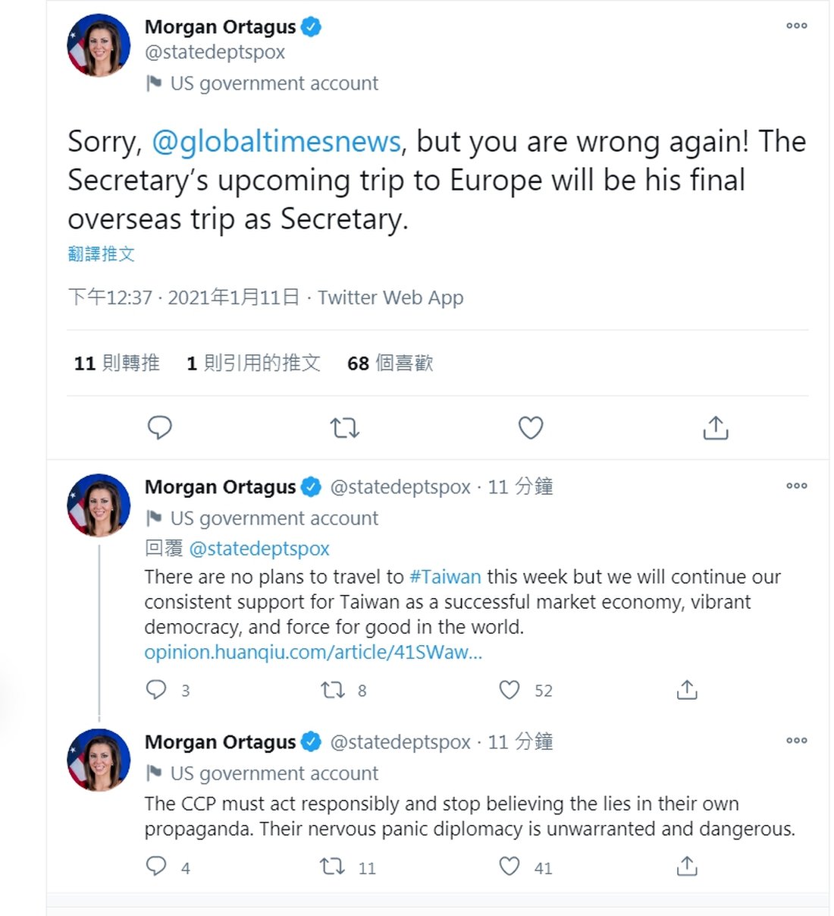834x916 pixels.
Task: Reply to the Taiwan travel tweet
Action: [156, 690]
